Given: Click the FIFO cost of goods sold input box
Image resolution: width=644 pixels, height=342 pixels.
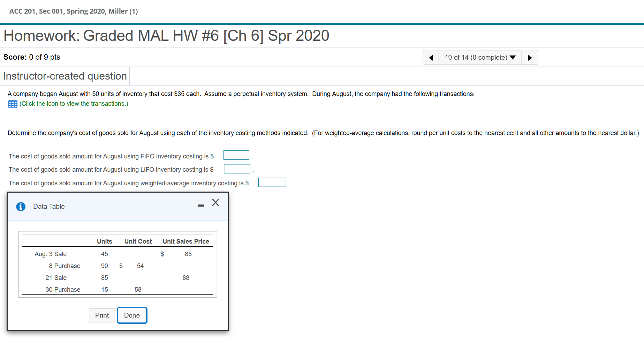Looking at the screenshot, I should click(236, 155).
